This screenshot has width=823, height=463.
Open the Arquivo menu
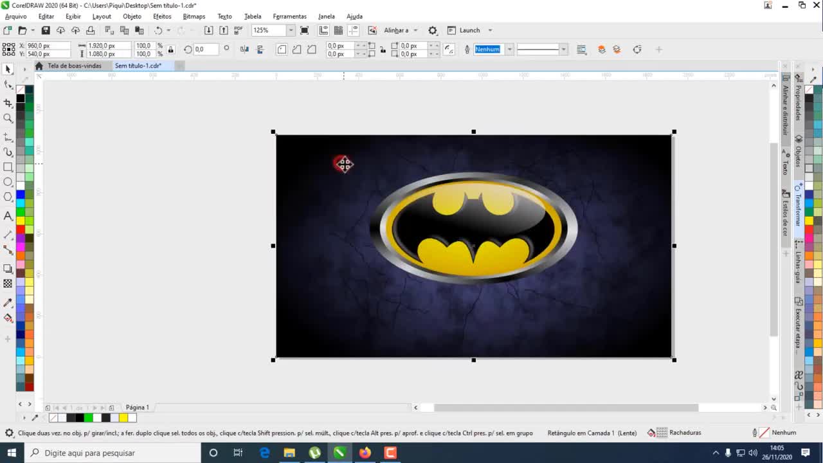click(x=16, y=16)
